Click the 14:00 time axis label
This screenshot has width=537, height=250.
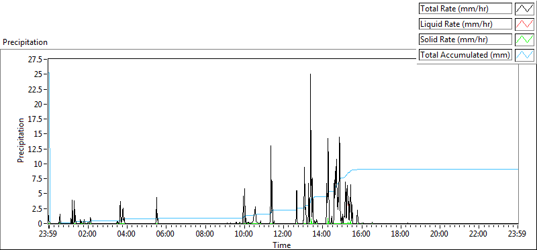click(x=322, y=235)
